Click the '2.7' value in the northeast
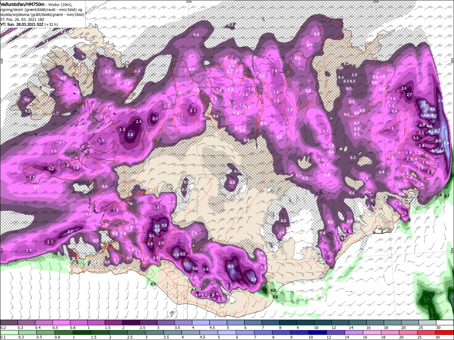Viewport: 454px width, 340px height. point(409,95)
